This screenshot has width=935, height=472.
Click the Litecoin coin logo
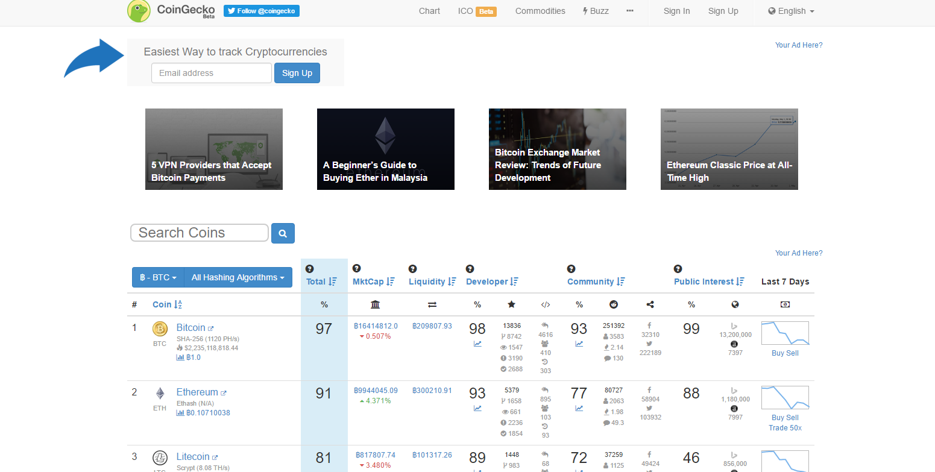[160, 458]
